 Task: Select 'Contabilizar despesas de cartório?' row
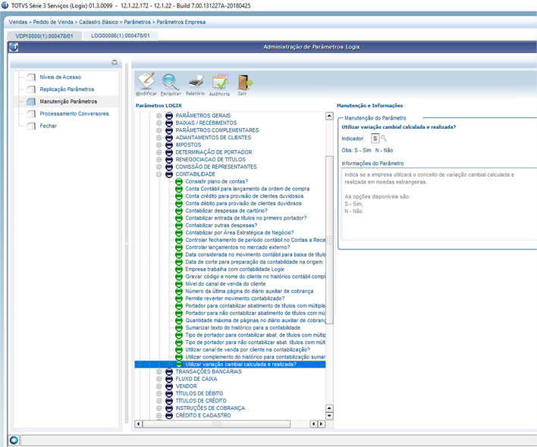click(x=226, y=211)
